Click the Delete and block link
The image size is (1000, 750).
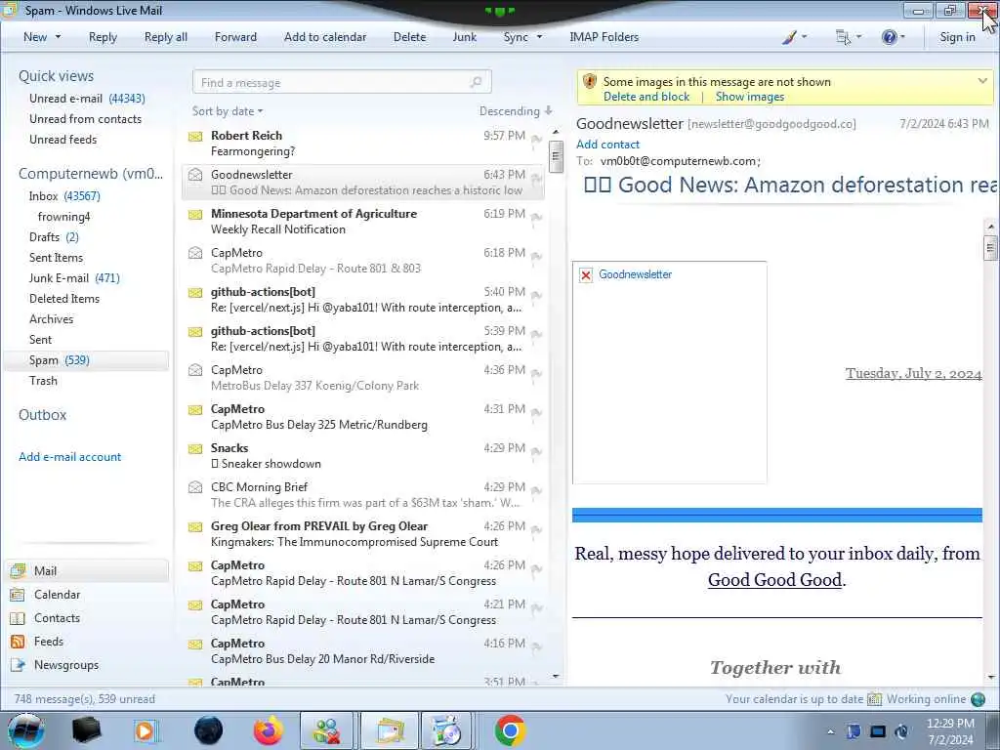(x=646, y=97)
